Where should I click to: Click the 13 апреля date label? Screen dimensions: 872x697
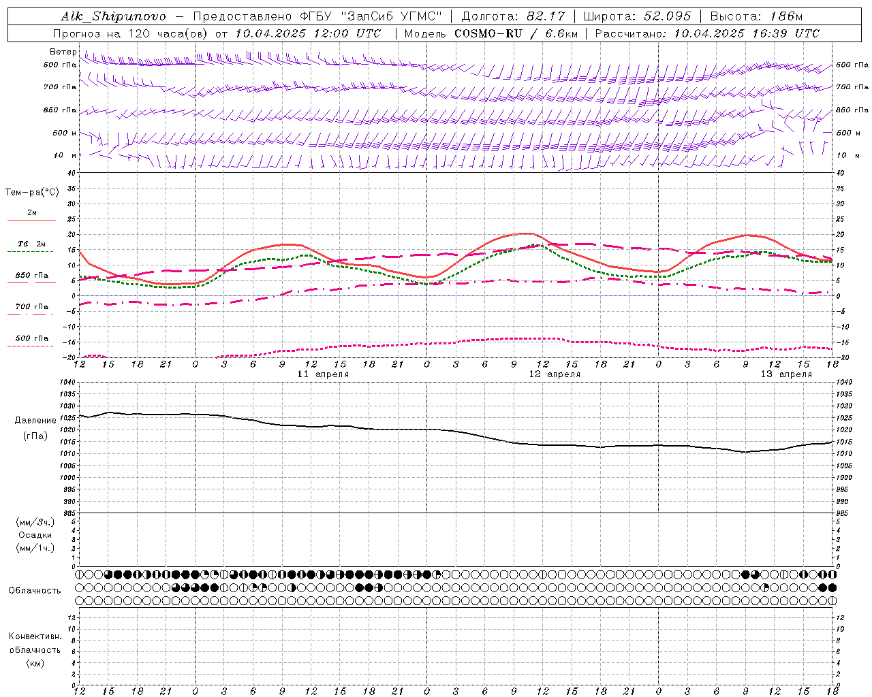(786, 374)
